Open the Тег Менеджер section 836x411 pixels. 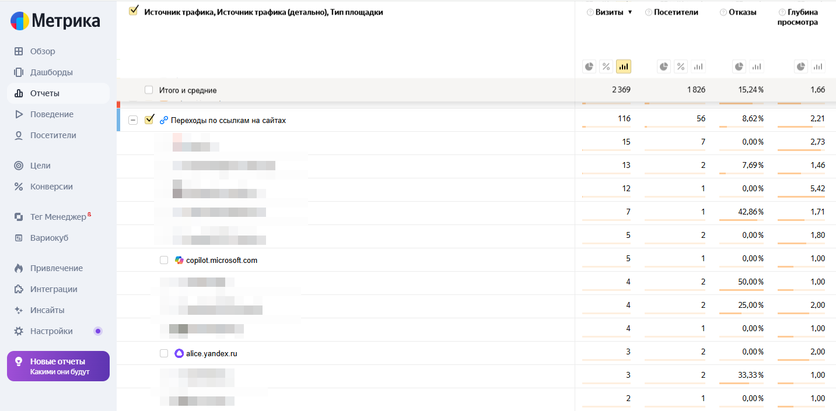click(57, 217)
